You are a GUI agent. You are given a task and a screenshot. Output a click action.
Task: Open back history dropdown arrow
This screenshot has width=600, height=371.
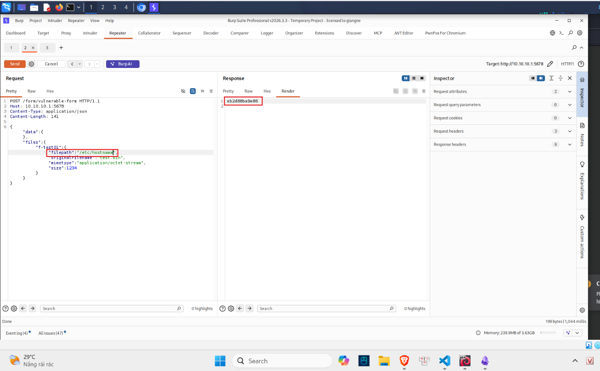80,64
